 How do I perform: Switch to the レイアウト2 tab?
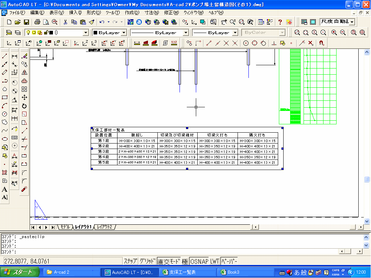pyautogui.click(x=104, y=227)
